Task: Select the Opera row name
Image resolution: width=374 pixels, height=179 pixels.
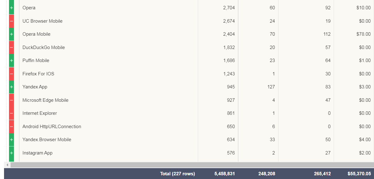Action: (x=29, y=8)
